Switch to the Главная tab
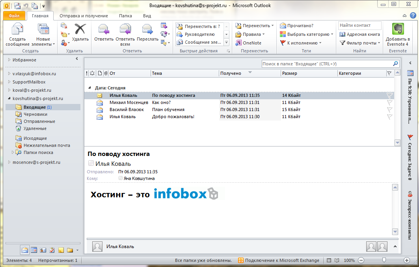 40,16
